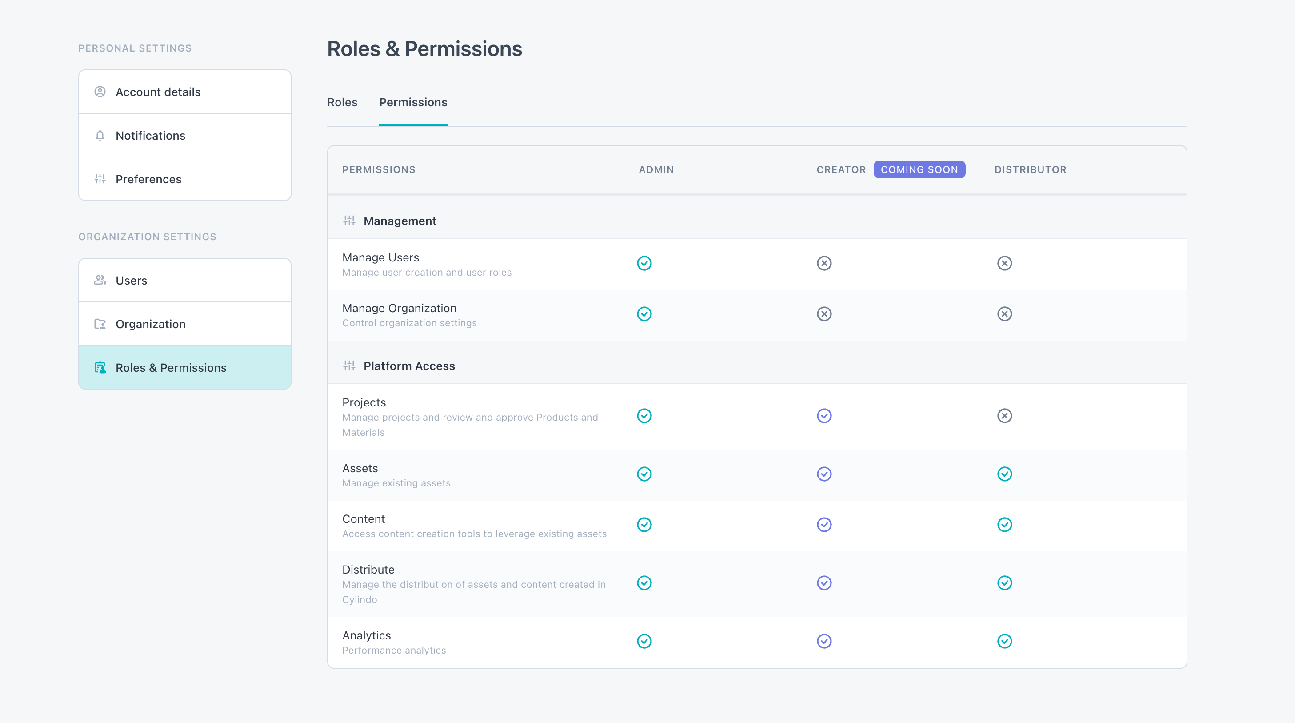The height and width of the screenshot is (723, 1295).
Task: Click the Platform Access section sliders icon
Action: (349, 366)
